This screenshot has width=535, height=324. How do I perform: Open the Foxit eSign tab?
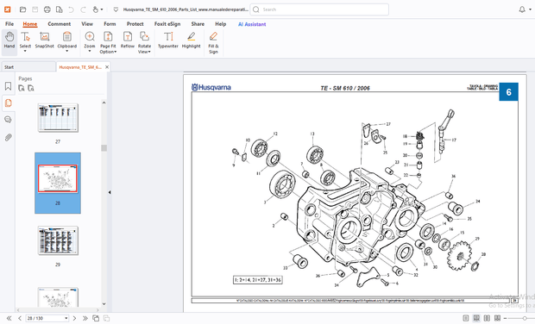pos(167,24)
